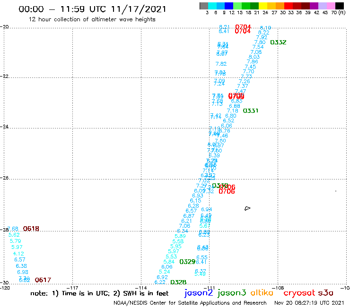Click the wave height value '8.41'
350x307 pixels.
click(x=224, y=31)
